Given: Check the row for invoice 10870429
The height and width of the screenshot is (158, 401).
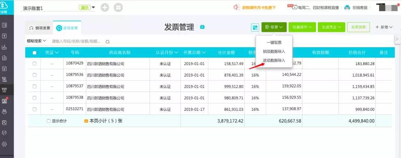Looking at the screenshot, I should click(x=35, y=64).
